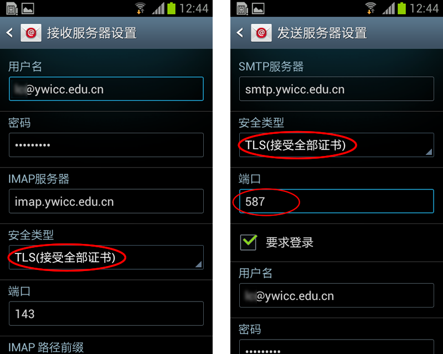Tap SD card status icon on left phone
Screen dimensions: 443x354
[12, 8]
